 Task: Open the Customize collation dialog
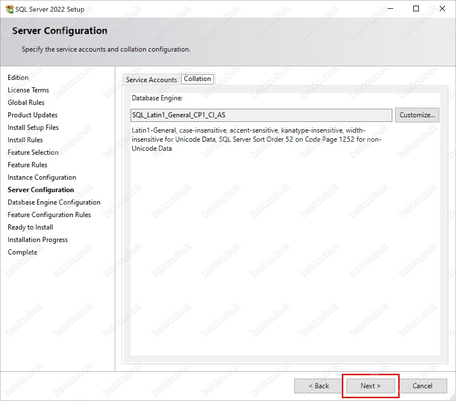[x=417, y=115]
